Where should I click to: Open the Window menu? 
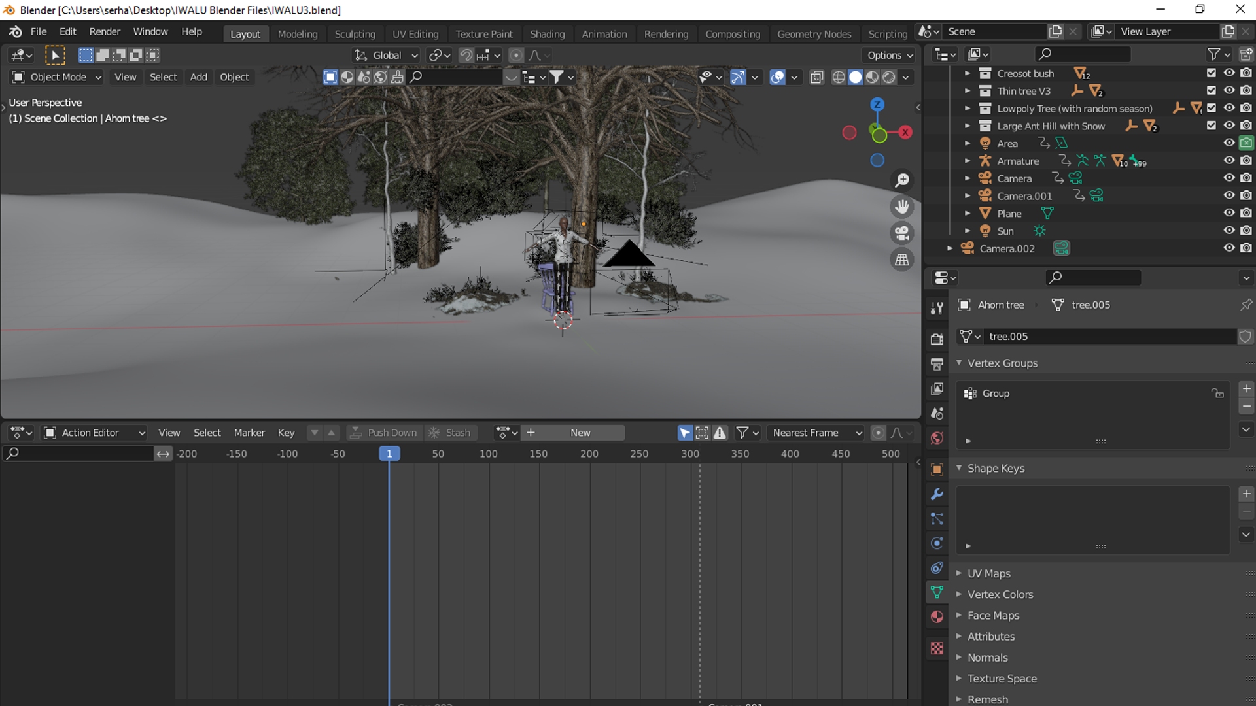pyautogui.click(x=150, y=31)
